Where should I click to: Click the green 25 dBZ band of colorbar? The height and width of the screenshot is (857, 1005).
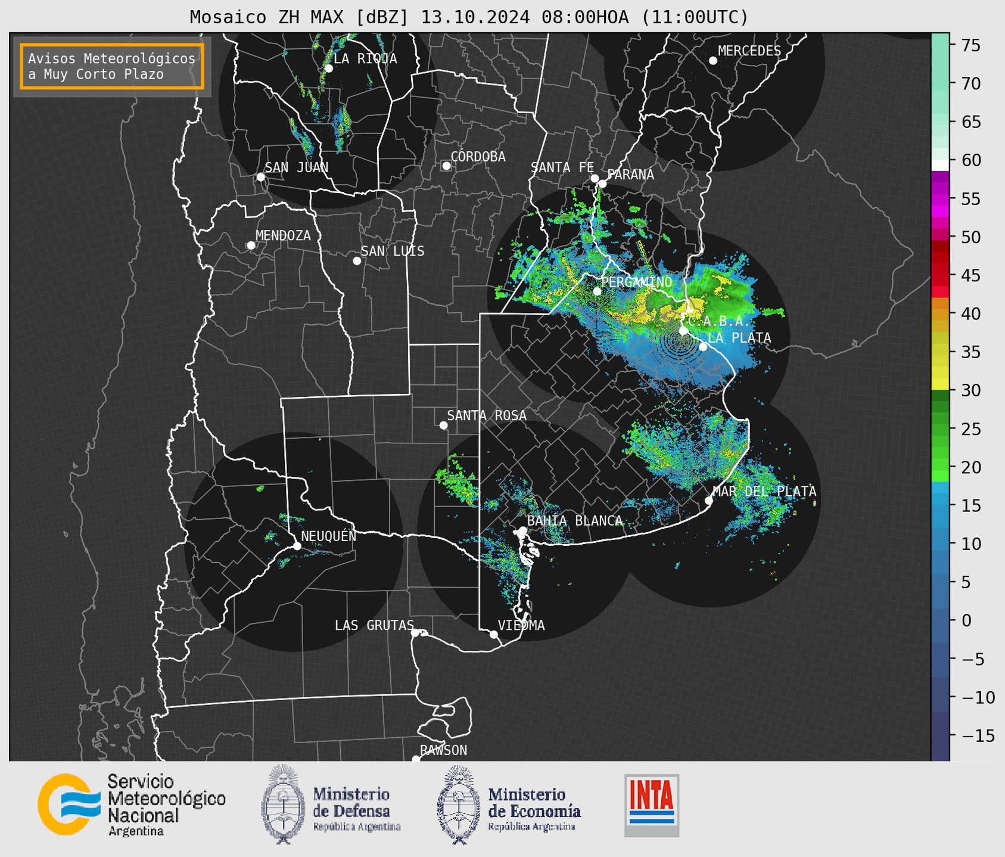(940, 429)
